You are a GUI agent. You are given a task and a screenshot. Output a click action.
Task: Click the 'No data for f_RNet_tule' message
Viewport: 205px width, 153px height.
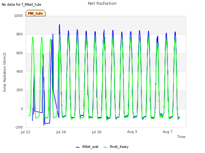(x=21, y=4)
